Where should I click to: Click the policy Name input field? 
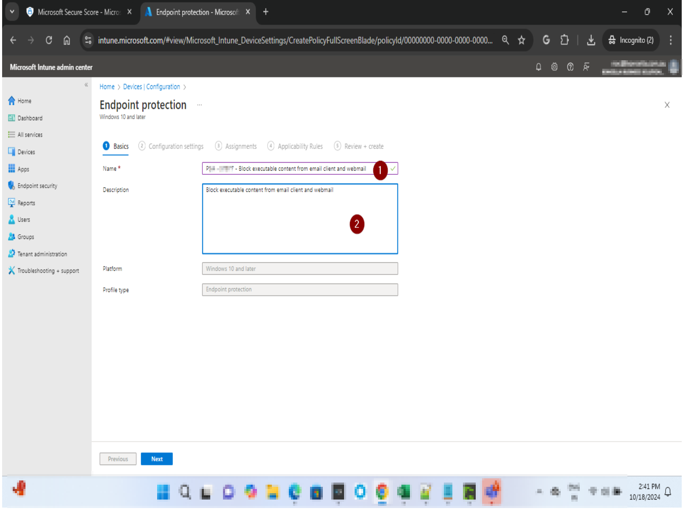300,168
